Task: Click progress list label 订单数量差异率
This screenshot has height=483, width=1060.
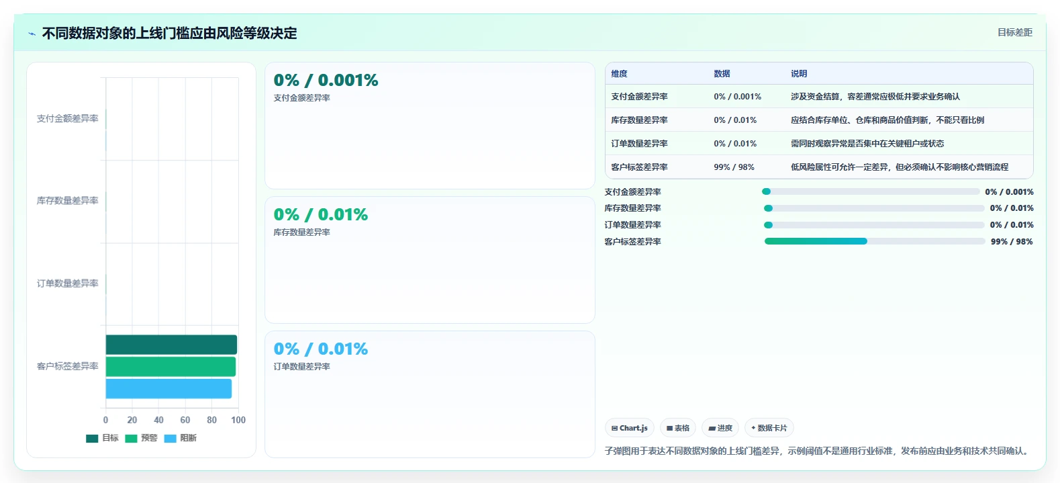Action: point(632,225)
